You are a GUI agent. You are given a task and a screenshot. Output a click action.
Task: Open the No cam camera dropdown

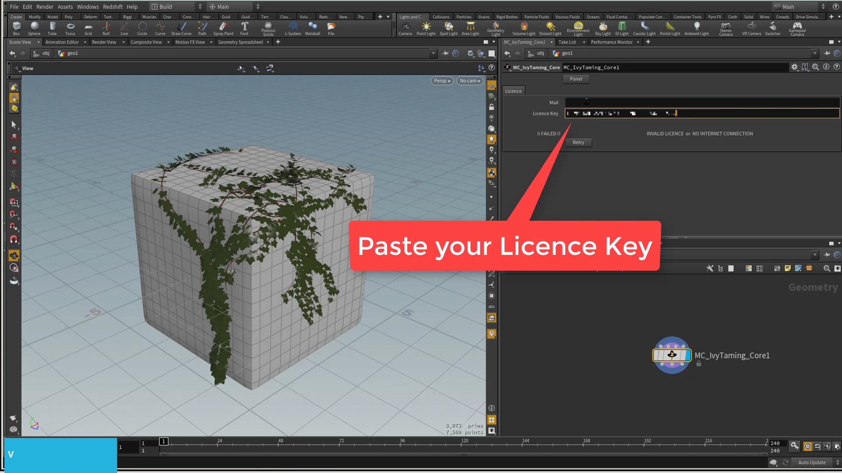(470, 81)
